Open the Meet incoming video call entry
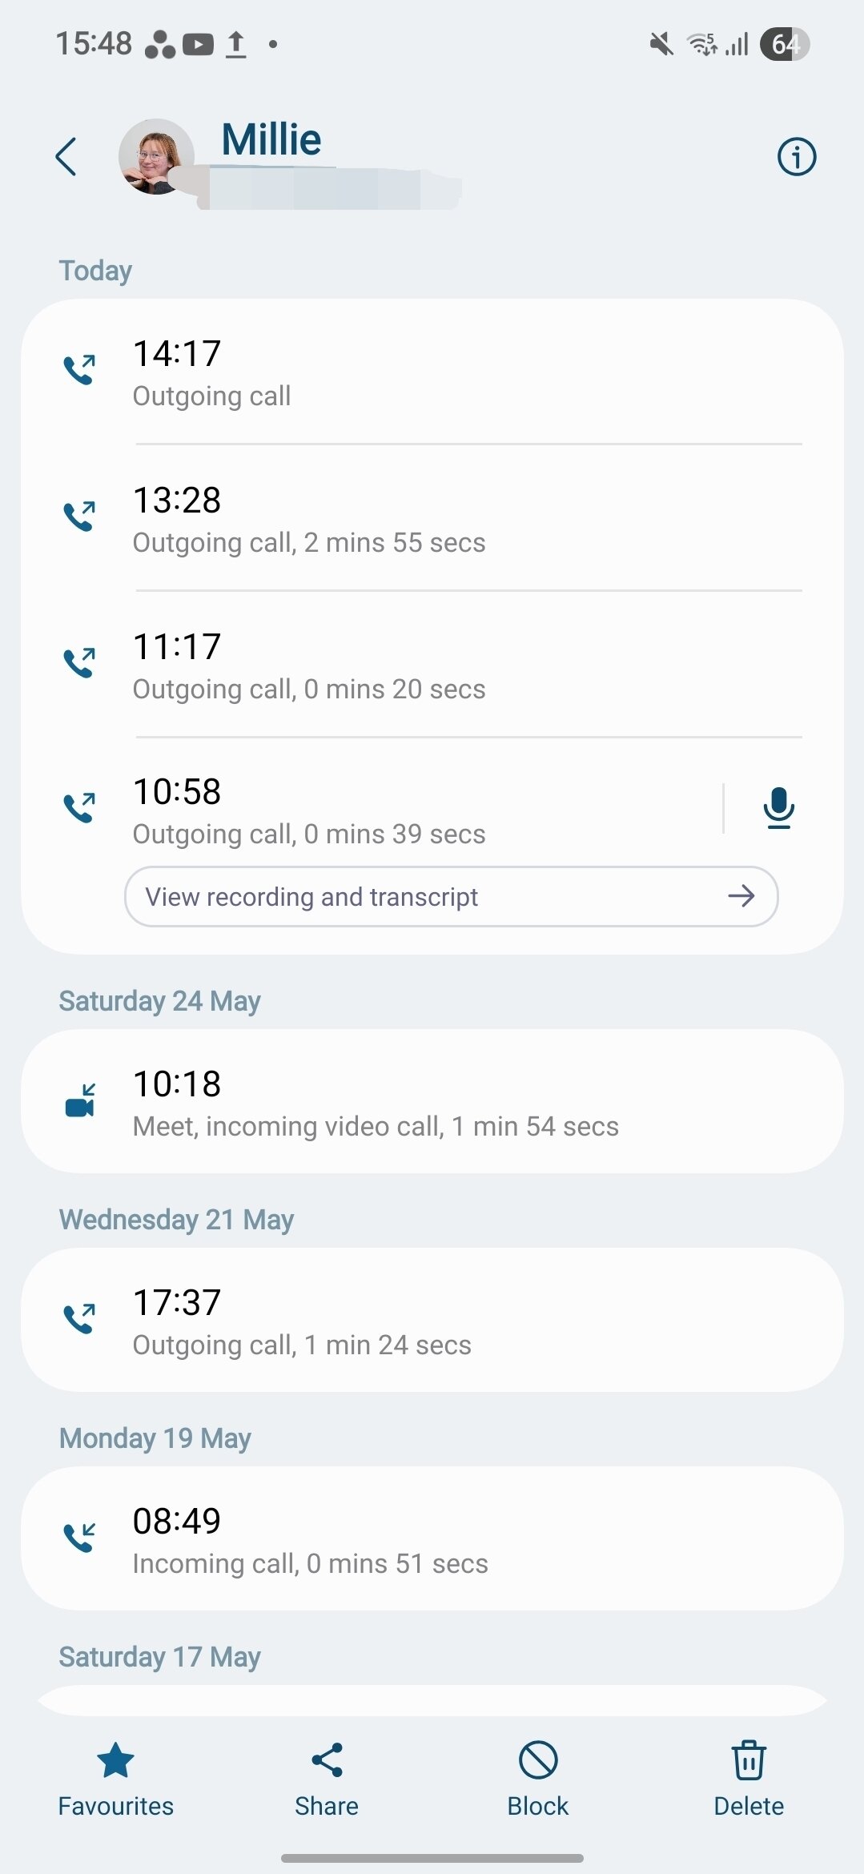Viewport: 864px width, 1874px height. pos(432,1103)
